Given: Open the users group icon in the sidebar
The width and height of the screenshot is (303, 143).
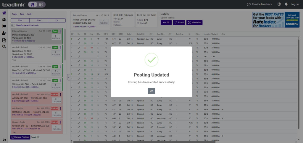Looking at the screenshot, I should tap(4, 20).
